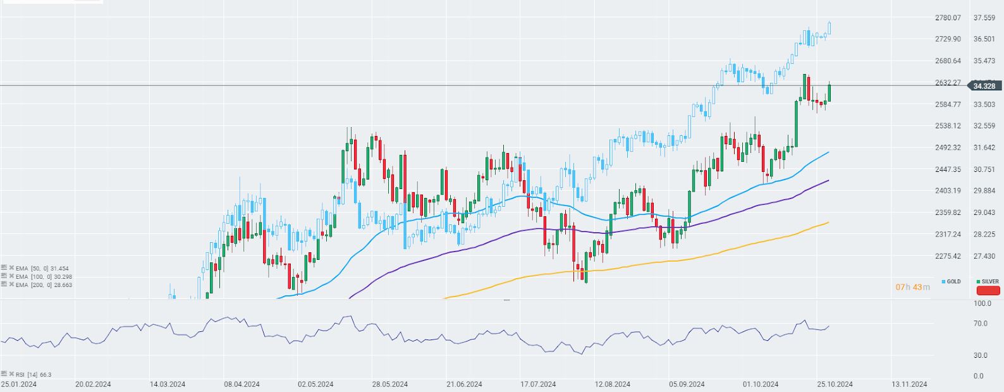Open settings icon for RSI indicator
The width and height of the screenshot is (1004, 392).
pyautogui.click(x=4, y=374)
